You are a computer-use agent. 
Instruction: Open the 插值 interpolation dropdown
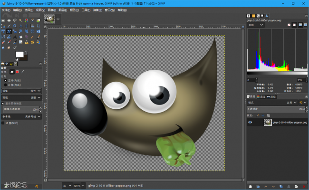(x=21, y=90)
